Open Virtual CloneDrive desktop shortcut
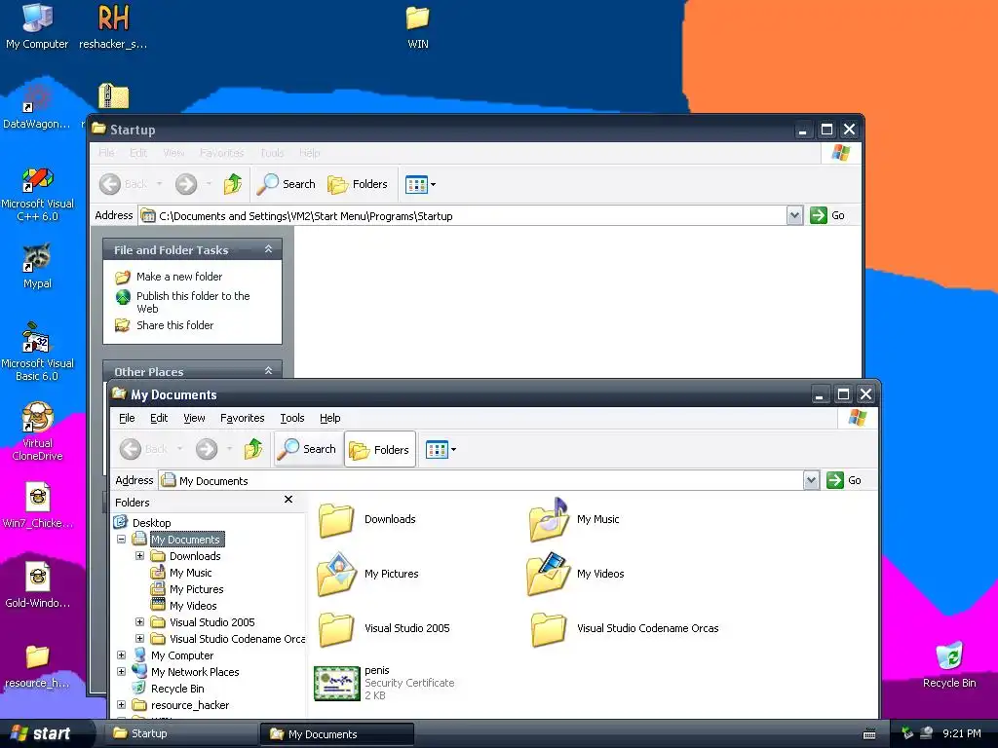This screenshot has width=998, height=748. (x=37, y=431)
